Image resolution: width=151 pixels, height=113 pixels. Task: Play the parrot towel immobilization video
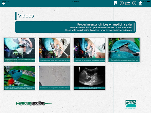point(20,50)
